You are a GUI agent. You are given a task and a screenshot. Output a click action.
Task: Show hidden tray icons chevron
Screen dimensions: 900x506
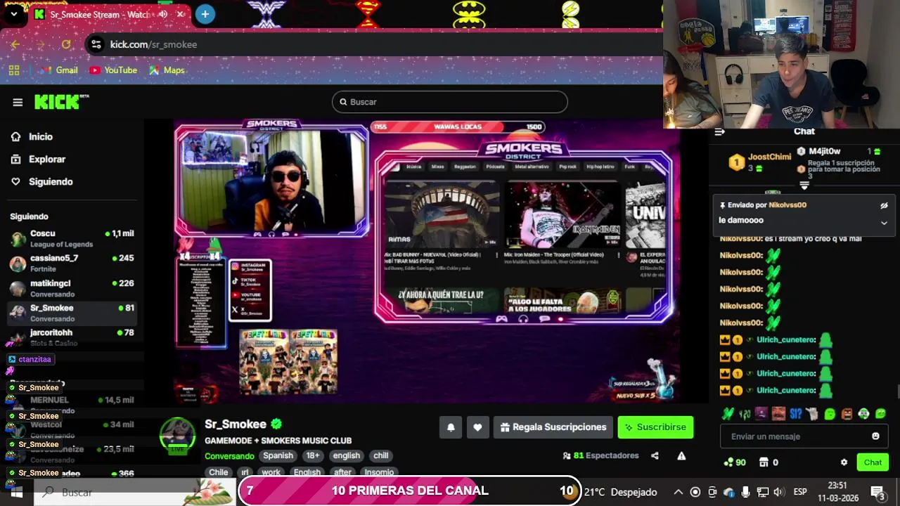(x=678, y=492)
